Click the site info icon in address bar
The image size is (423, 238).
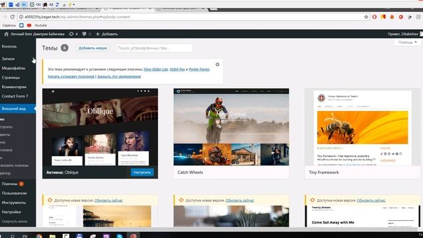[x=21, y=17]
